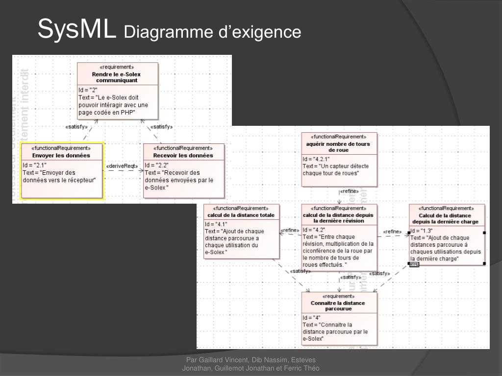Click the text 'Envoyer des données vers le récepteur'
The height and width of the screenshot is (376, 502).
[59, 176]
